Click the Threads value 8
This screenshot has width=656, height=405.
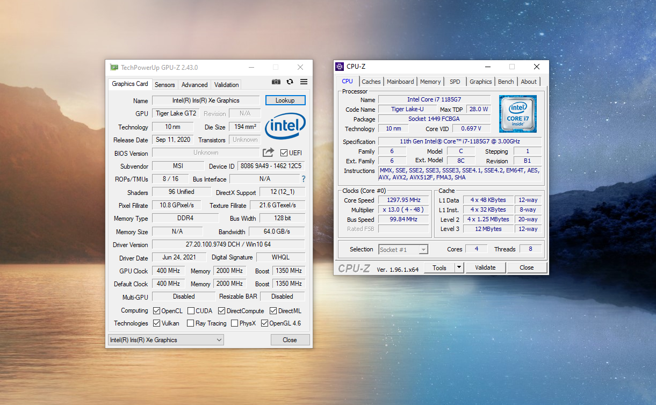530,249
